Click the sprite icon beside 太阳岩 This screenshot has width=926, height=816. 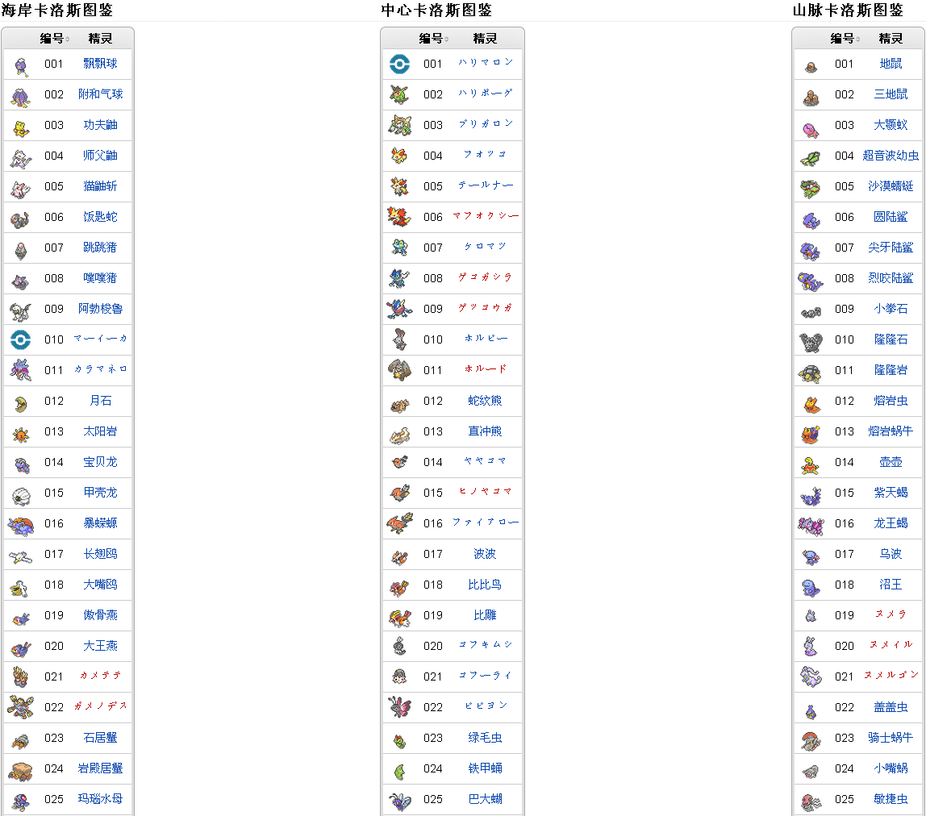click(x=20, y=431)
